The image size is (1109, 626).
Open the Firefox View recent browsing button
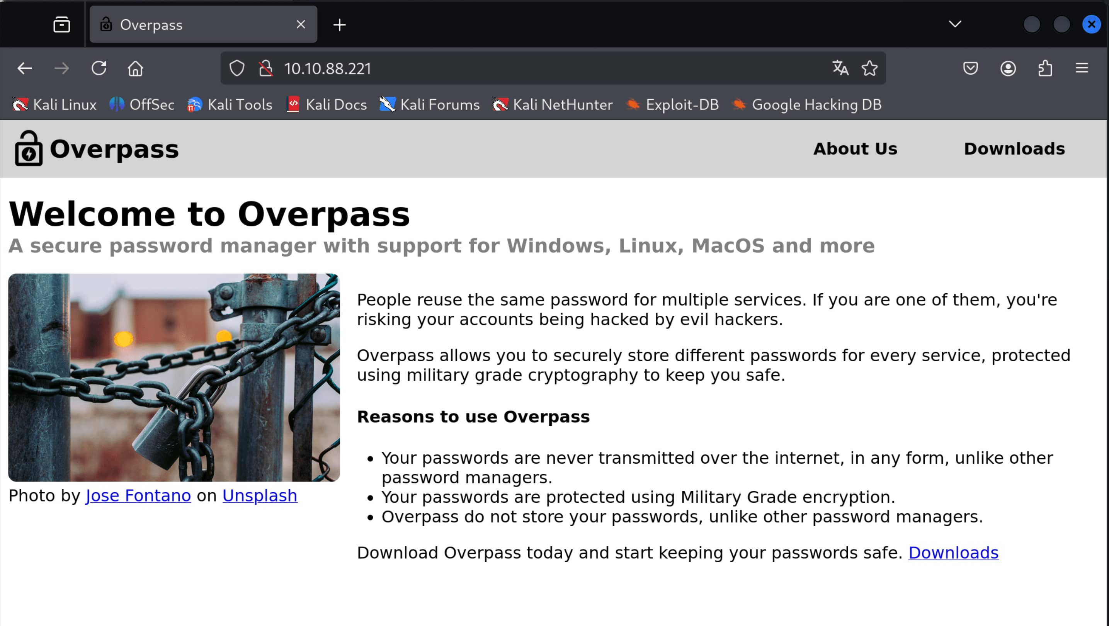61,25
